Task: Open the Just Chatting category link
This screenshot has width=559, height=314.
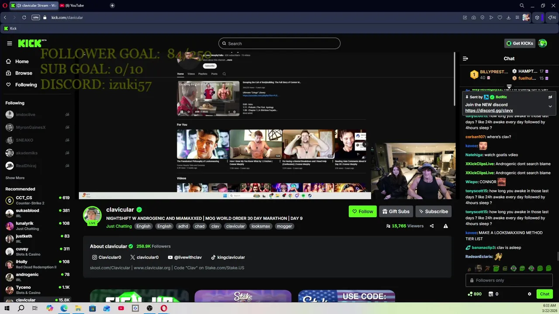Action: tap(119, 226)
